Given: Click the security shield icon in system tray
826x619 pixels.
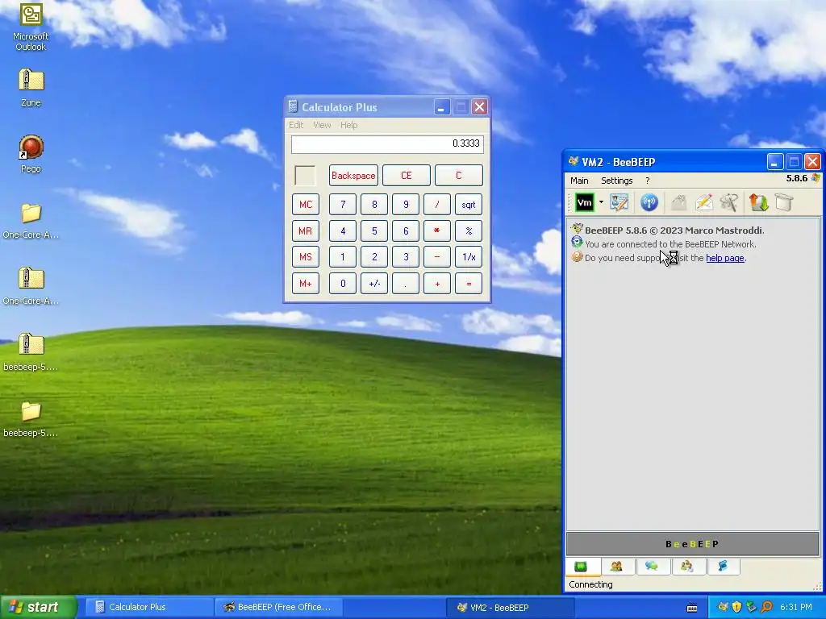Looking at the screenshot, I should (x=737, y=607).
